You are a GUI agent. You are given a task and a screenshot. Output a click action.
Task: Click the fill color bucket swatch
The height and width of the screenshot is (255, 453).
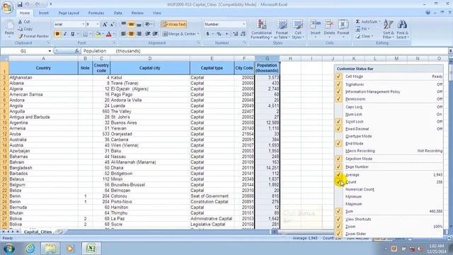coord(98,34)
